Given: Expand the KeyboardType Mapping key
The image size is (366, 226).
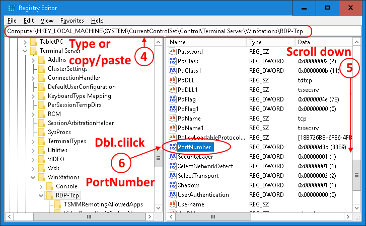Looking at the screenshot, I should [33, 96].
